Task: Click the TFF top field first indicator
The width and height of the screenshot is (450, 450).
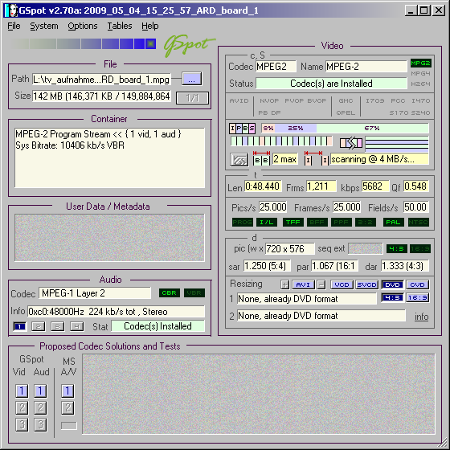Action: (x=293, y=222)
